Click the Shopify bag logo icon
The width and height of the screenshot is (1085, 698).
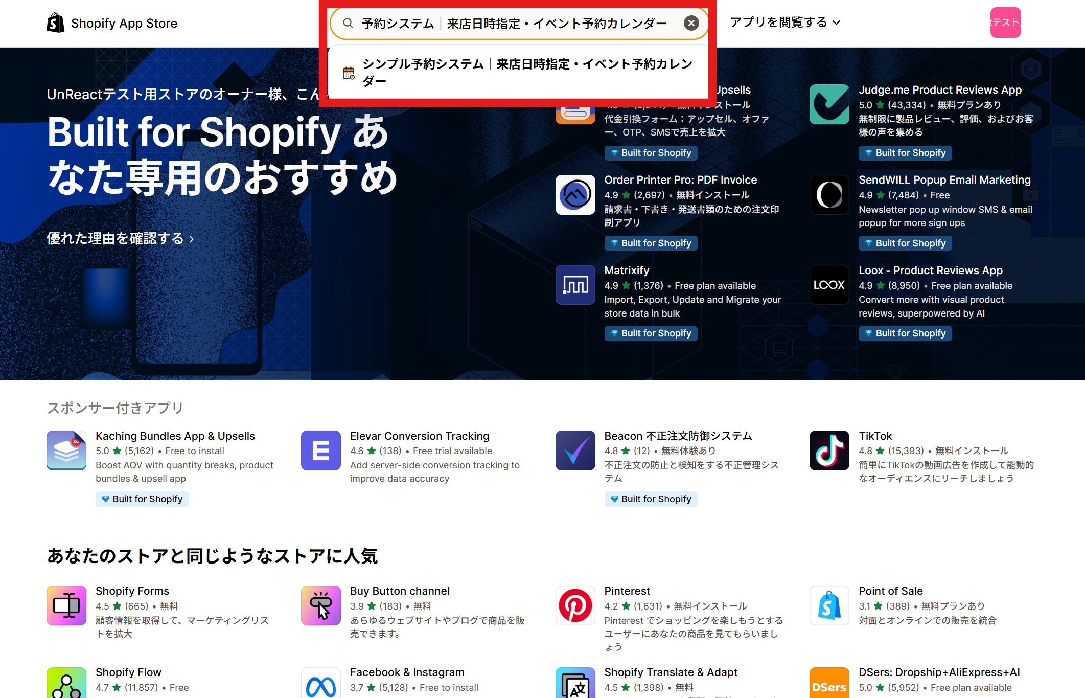coord(56,23)
